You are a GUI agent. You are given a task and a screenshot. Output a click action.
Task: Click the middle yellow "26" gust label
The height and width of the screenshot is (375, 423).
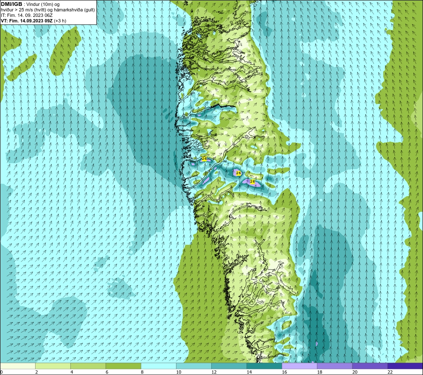point(239,173)
